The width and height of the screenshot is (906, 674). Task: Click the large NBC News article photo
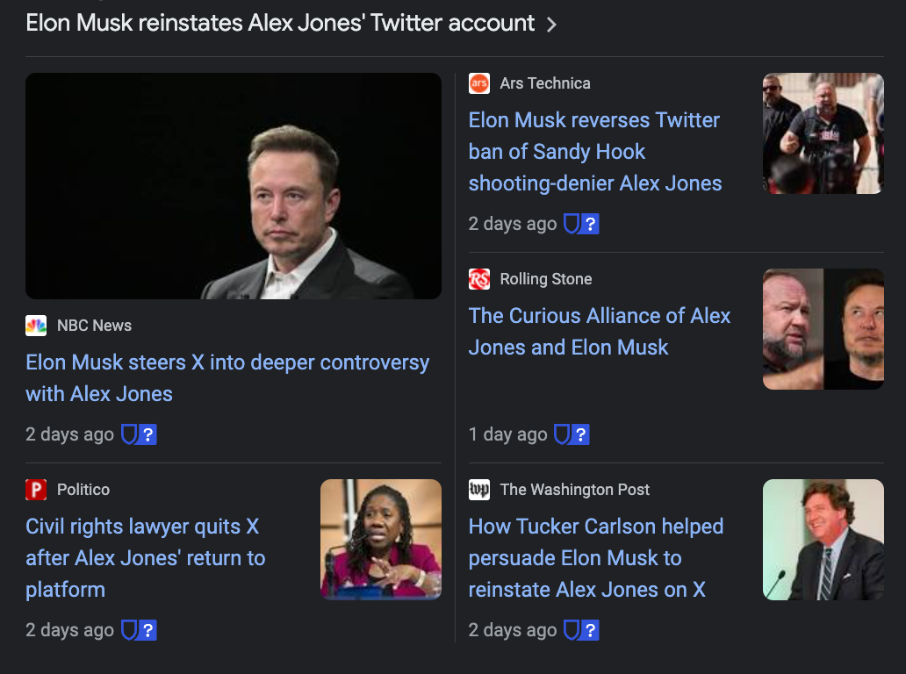tap(234, 186)
